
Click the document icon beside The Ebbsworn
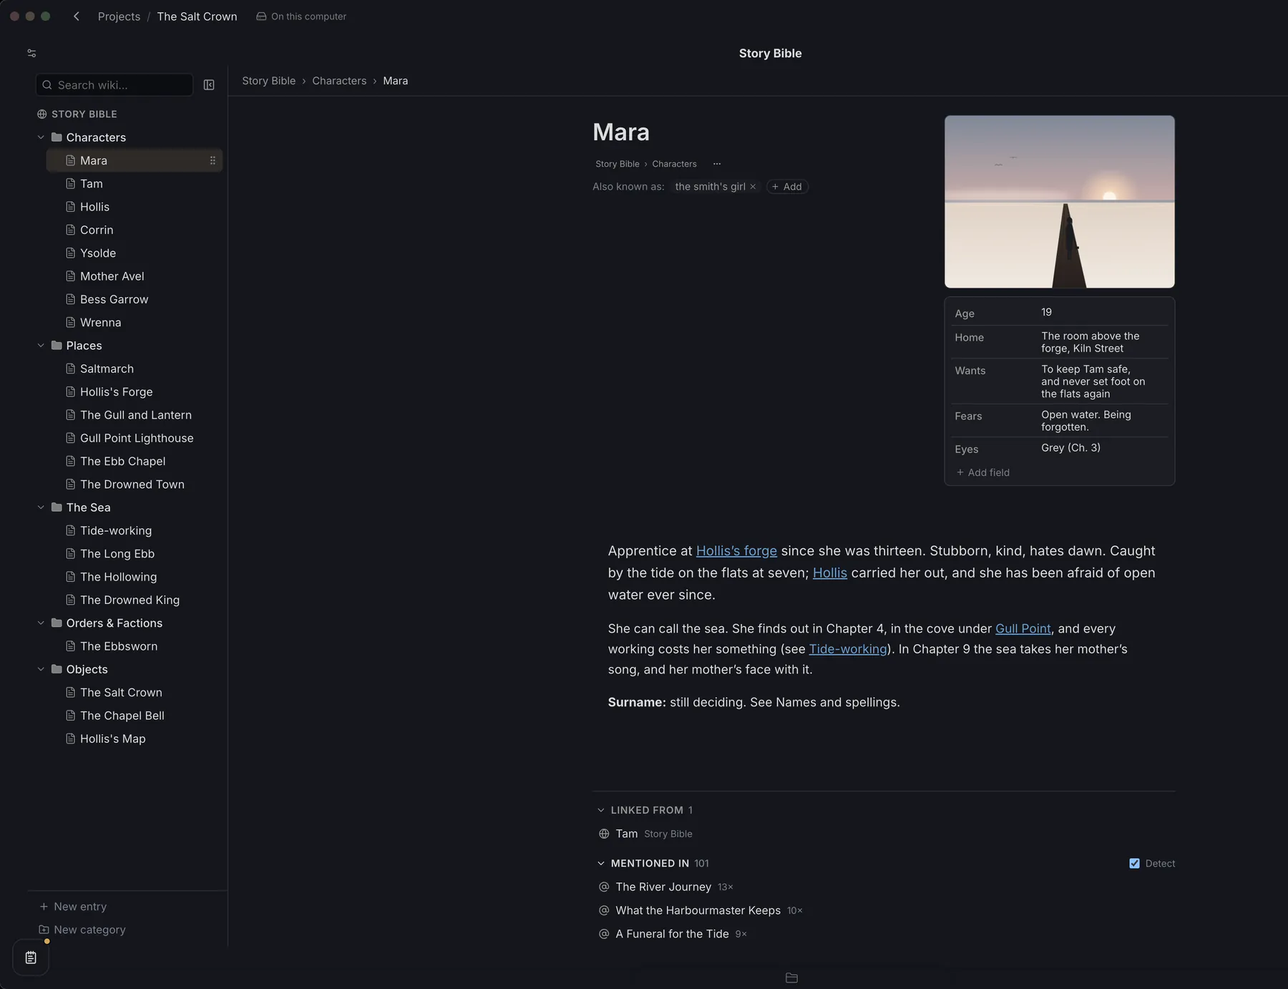pos(70,646)
